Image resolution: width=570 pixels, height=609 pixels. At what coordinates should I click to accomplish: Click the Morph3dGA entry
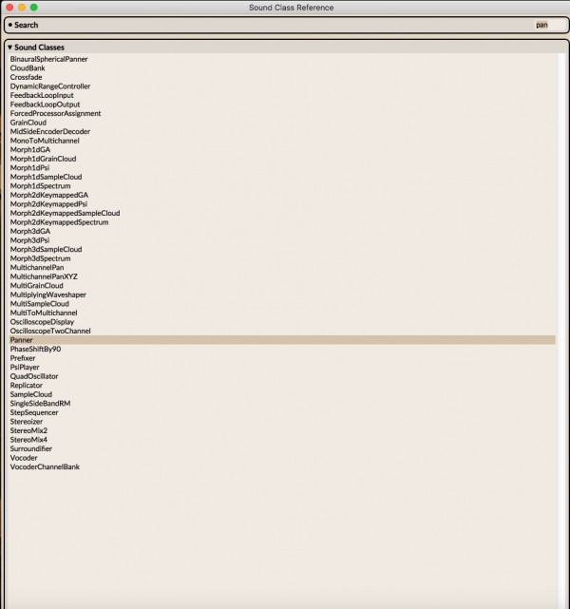30,231
